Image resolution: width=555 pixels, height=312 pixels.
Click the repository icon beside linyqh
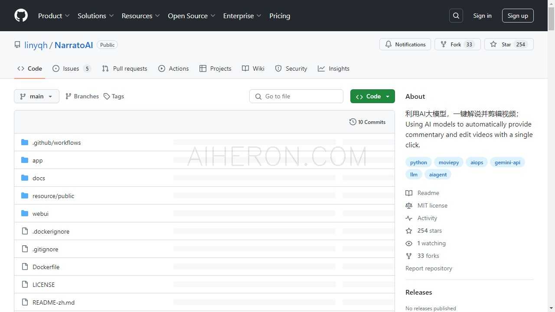click(17, 45)
